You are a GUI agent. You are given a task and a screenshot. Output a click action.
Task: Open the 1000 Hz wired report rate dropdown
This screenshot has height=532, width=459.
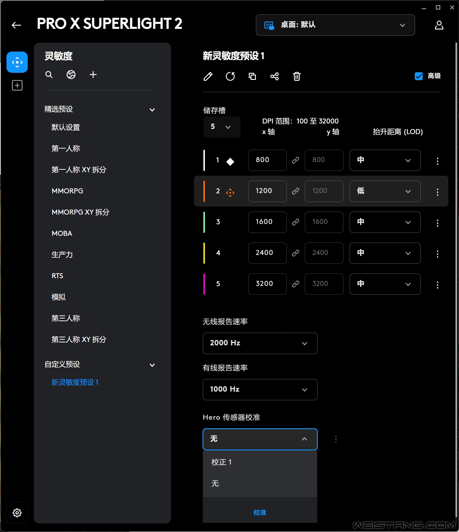pyautogui.click(x=260, y=389)
